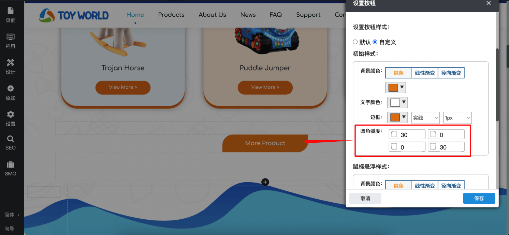Open the Products navigation menu item
The width and height of the screenshot is (509, 235).
(x=171, y=15)
